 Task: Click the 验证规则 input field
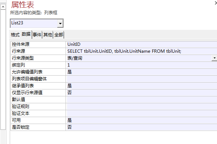pos(141,107)
